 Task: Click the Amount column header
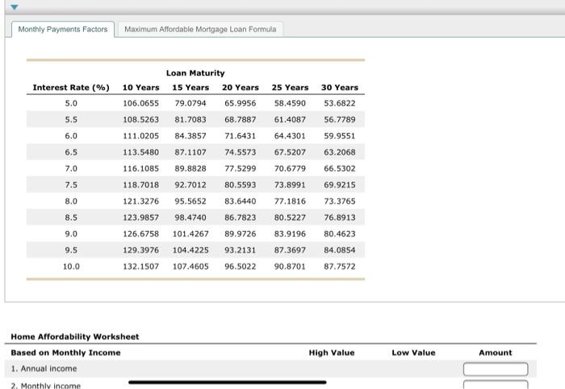click(x=496, y=353)
